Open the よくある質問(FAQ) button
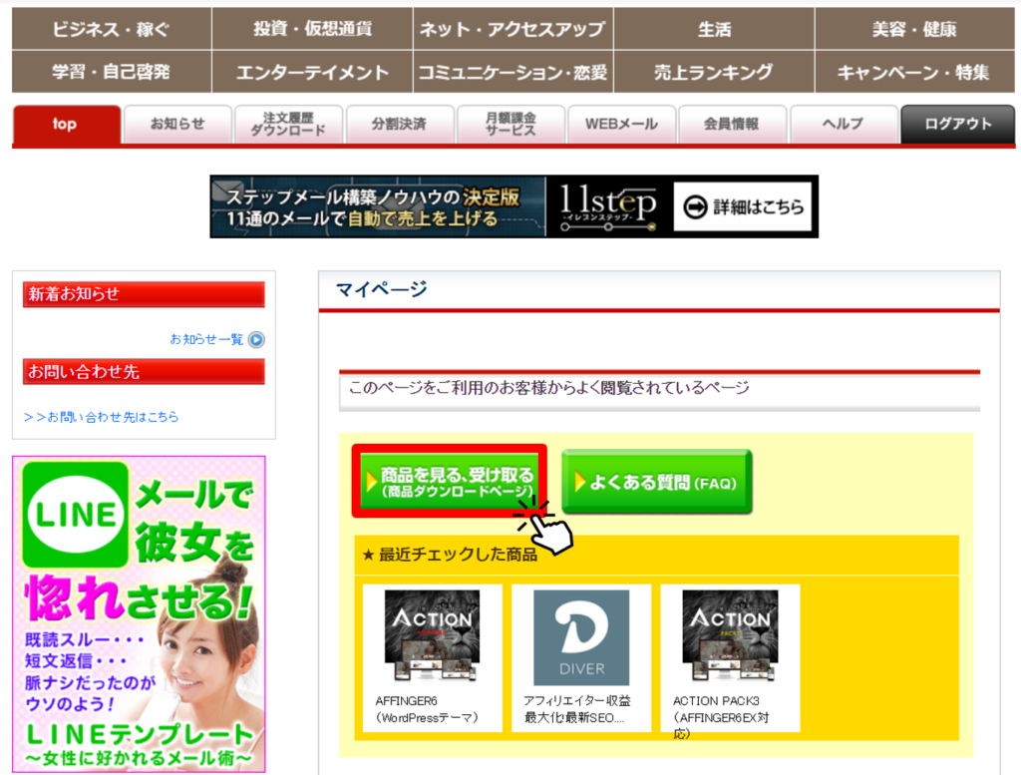Viewport: 1021px width, 775px height. pyautogui.click(x=656, y=483)
